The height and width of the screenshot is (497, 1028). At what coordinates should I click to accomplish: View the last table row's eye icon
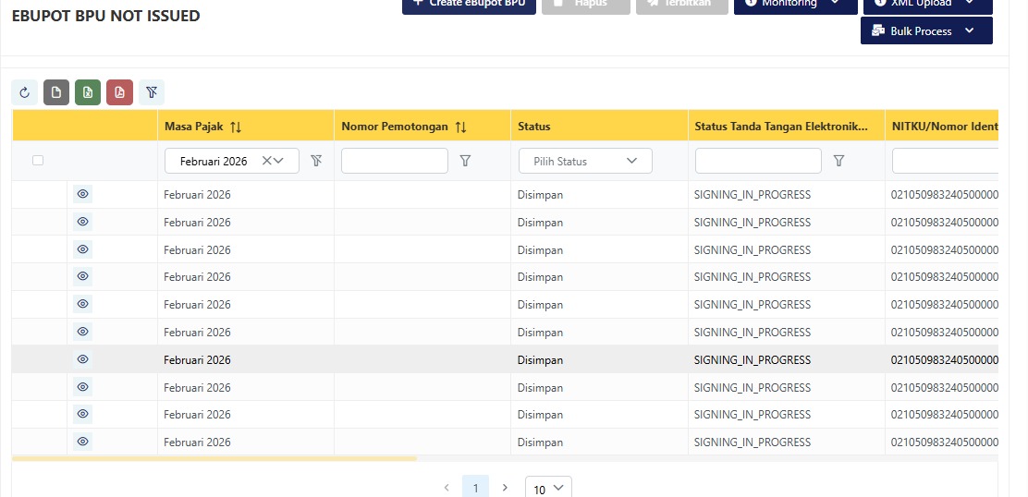tap(82, 442)
